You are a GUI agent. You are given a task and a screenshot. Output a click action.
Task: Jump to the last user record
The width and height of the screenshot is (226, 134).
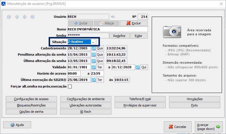pos(33,17)
